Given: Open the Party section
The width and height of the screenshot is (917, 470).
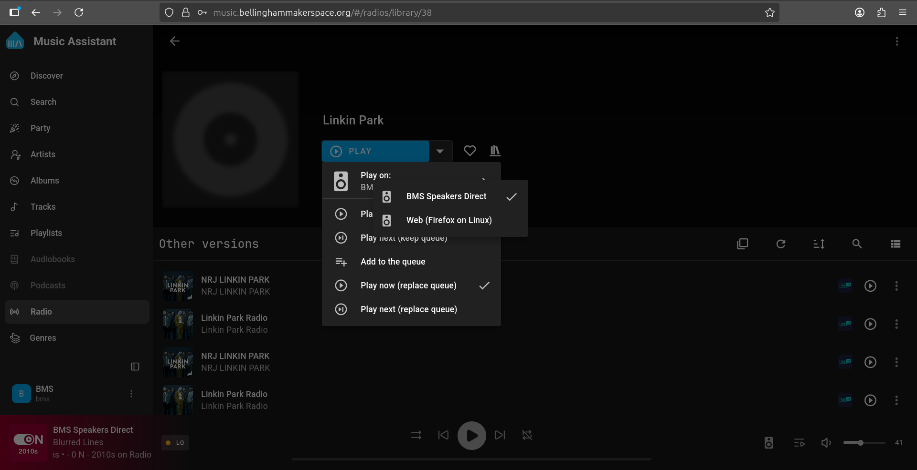Looking at the screenshot, I should pos(76,128).
